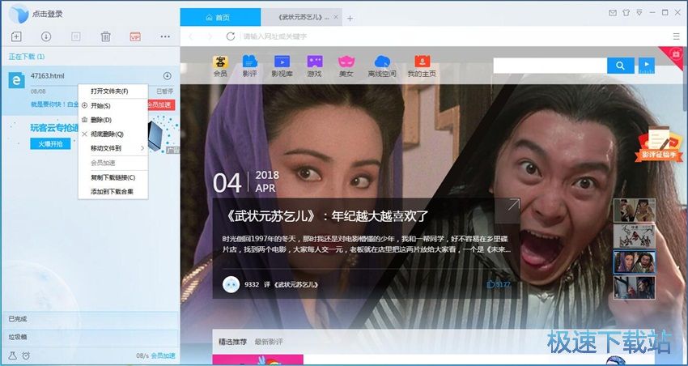Choose 打开文件夹(F) in context menu
The image size is (688, 366).
click(113, 91)
